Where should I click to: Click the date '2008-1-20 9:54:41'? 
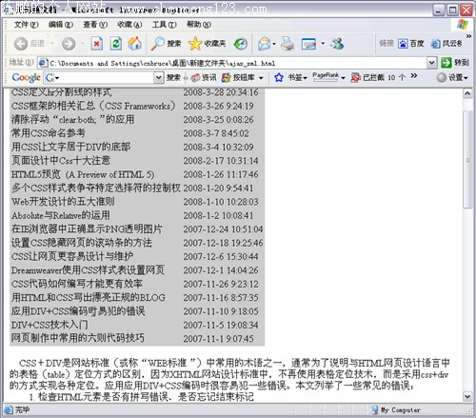coord(218,189)
